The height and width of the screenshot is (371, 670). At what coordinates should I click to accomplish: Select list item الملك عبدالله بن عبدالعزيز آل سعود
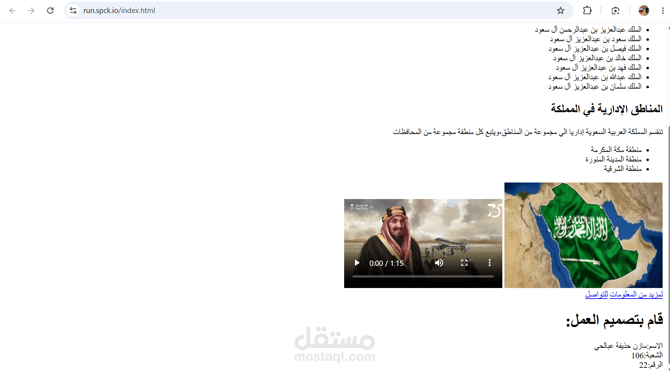[x=595, y=77]
